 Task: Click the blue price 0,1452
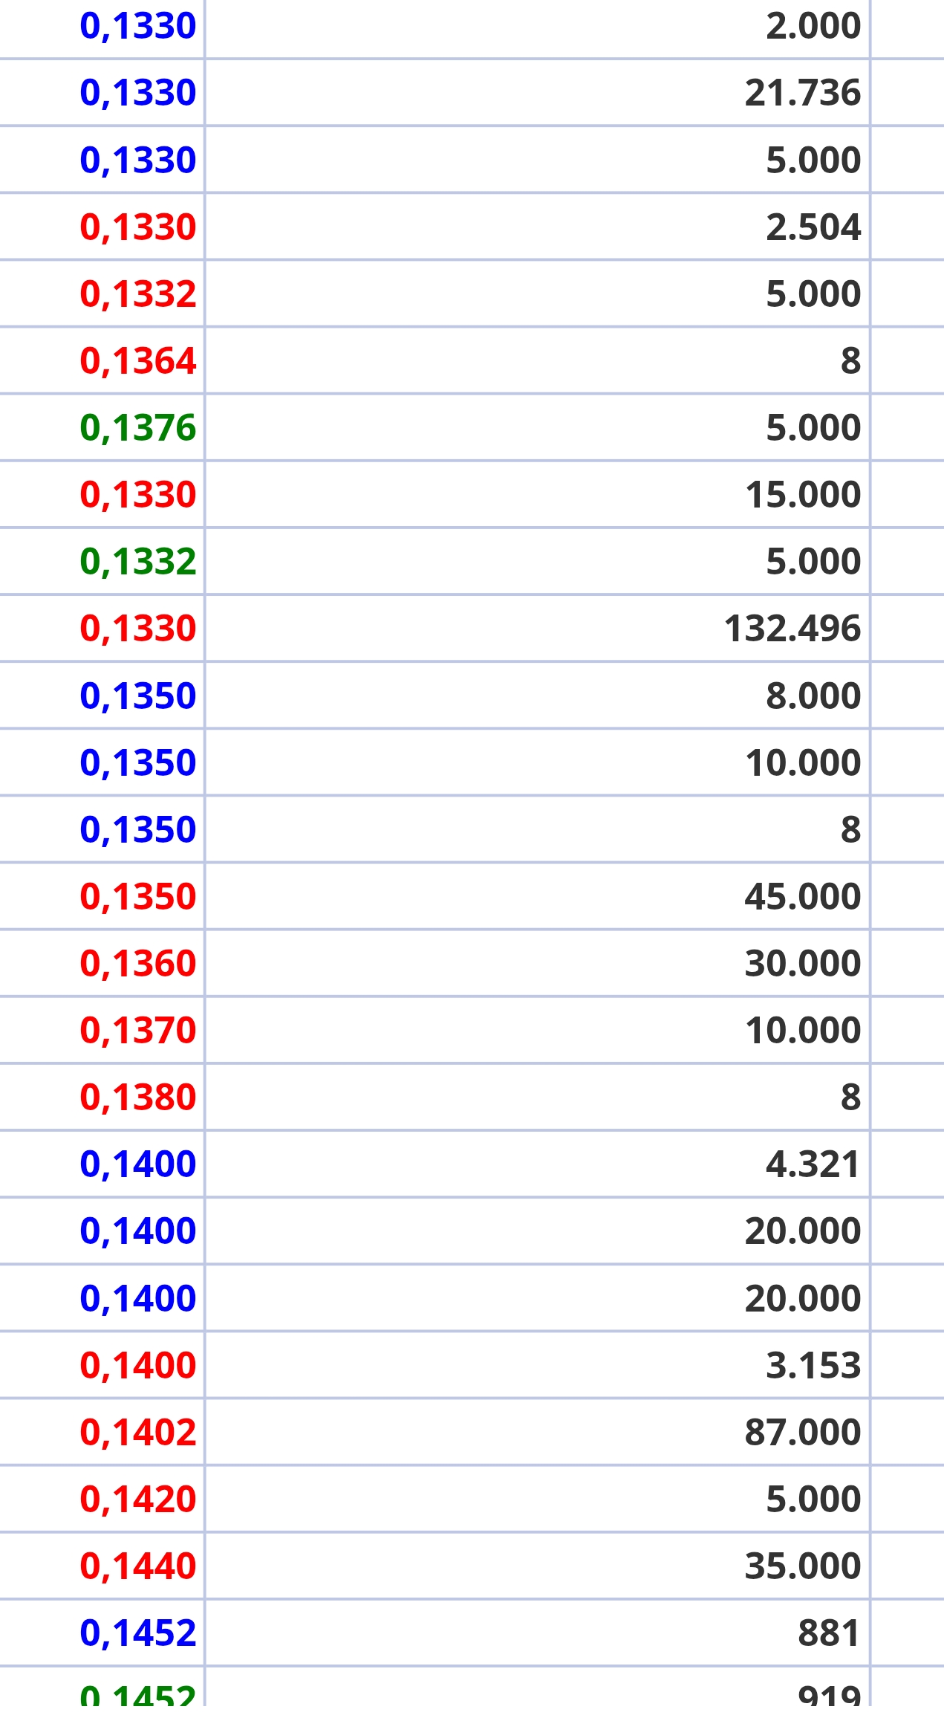click(x=138, y=1633)
